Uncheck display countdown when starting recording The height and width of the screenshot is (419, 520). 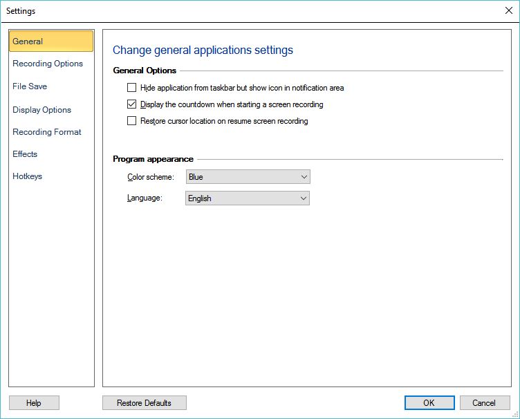pyautogui.click(x=132, y=104)
